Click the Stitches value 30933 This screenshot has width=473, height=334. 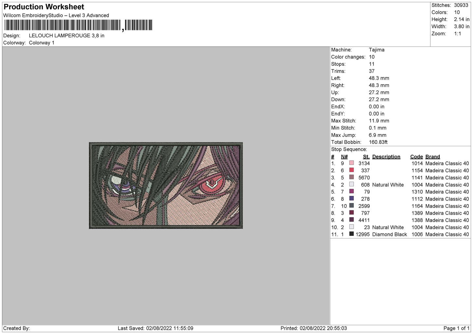click(x=461, y=5)
